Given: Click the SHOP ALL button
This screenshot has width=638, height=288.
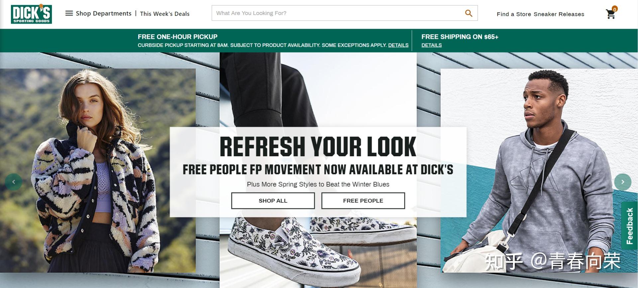Looking at the screenshot, I should (x=273, y=201).
